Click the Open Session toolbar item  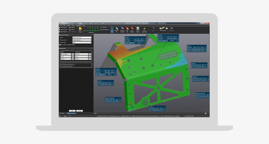(x=63, y=30)
